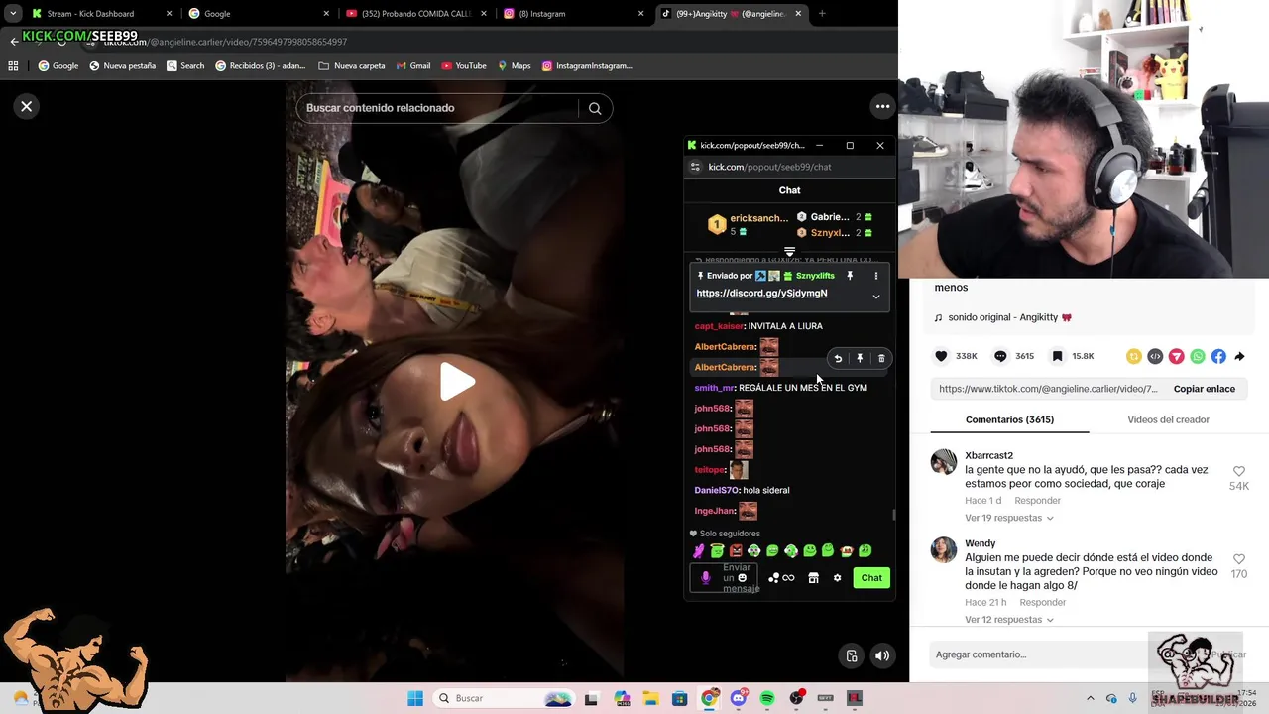The image size is (1269, 714).
Task: Switch to the 'Comentarios (3615)' tab
Action: (x=1009, y=419)
